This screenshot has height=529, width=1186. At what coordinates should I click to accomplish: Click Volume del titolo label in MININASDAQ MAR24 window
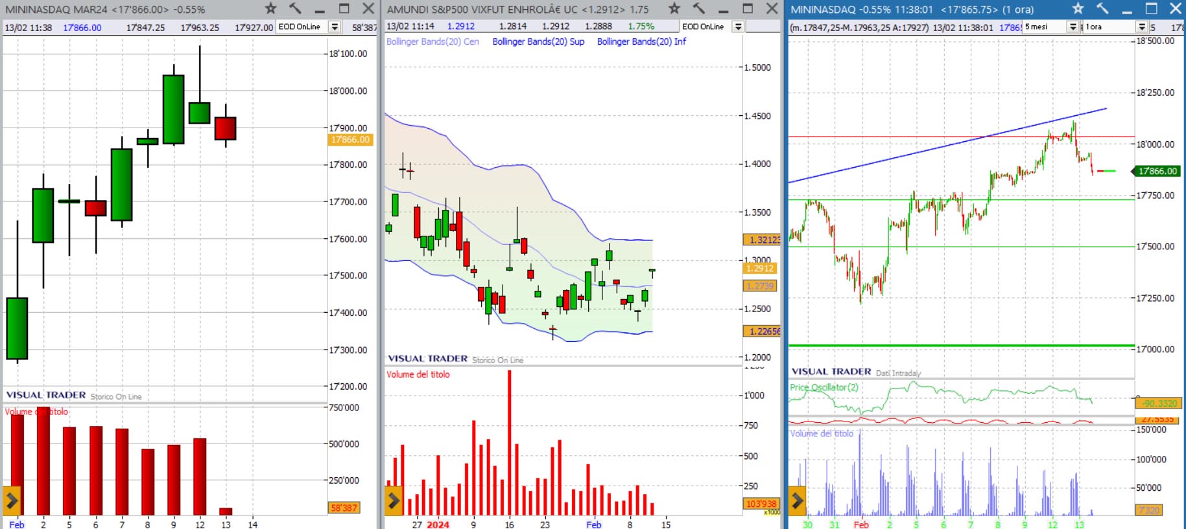click(x=36, y=412)
